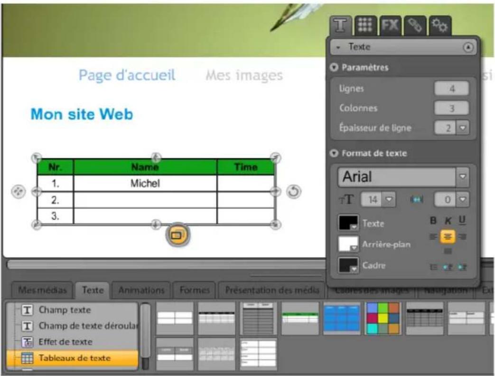Click the bottom-left resize handle of the table
Image resolution: width=495 pixels, height=376 pixels.
pyautogui.click(x=37, y=224)
